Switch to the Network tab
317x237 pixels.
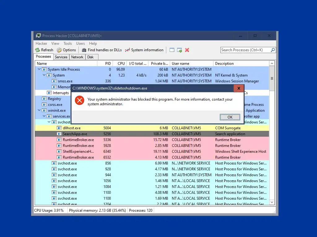[77, 57]
